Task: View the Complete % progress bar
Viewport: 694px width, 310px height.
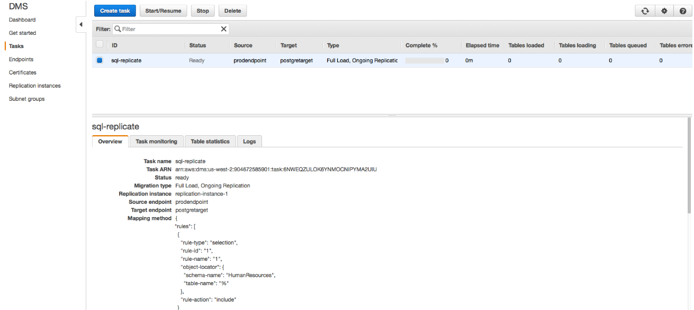Action: (423, 60)
